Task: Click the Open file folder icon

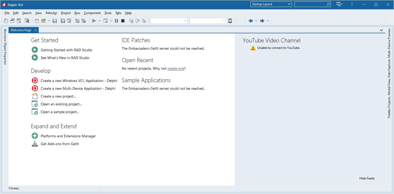Action: click(43, 21)
